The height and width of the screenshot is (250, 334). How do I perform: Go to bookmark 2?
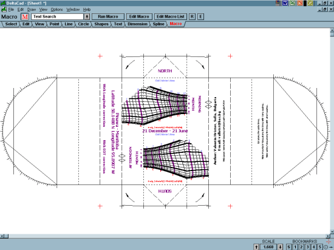pos(301,247)
